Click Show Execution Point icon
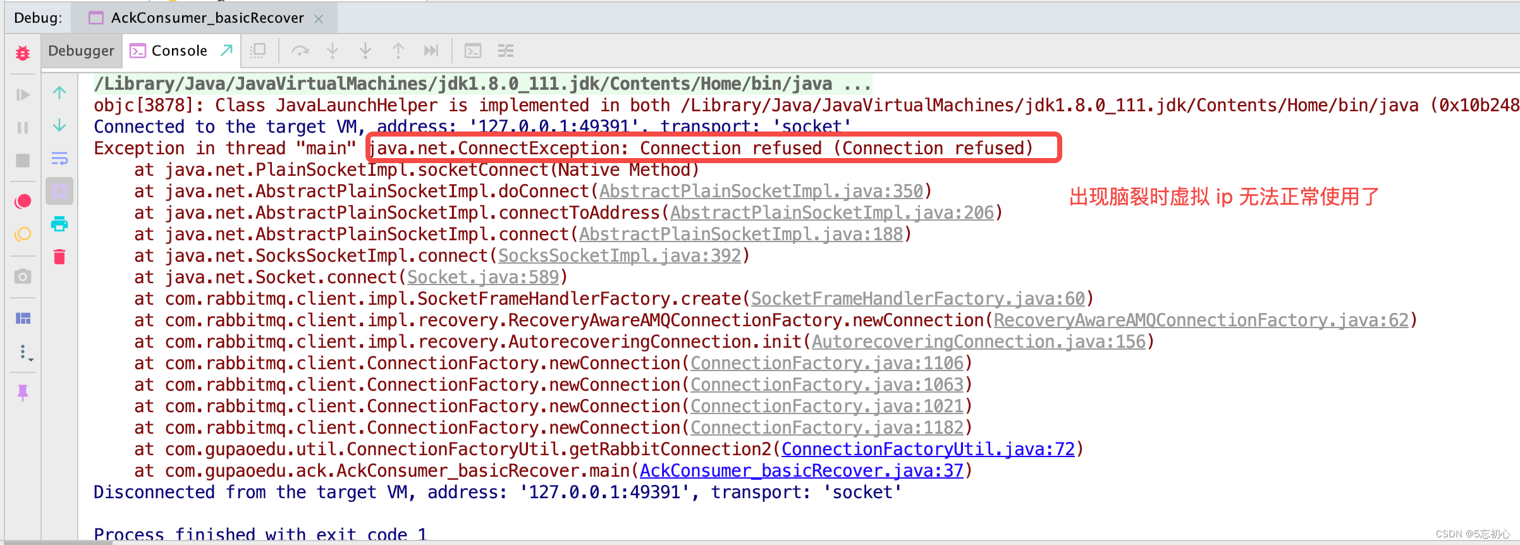This screenshot has width=1520, height=545. 258,51
